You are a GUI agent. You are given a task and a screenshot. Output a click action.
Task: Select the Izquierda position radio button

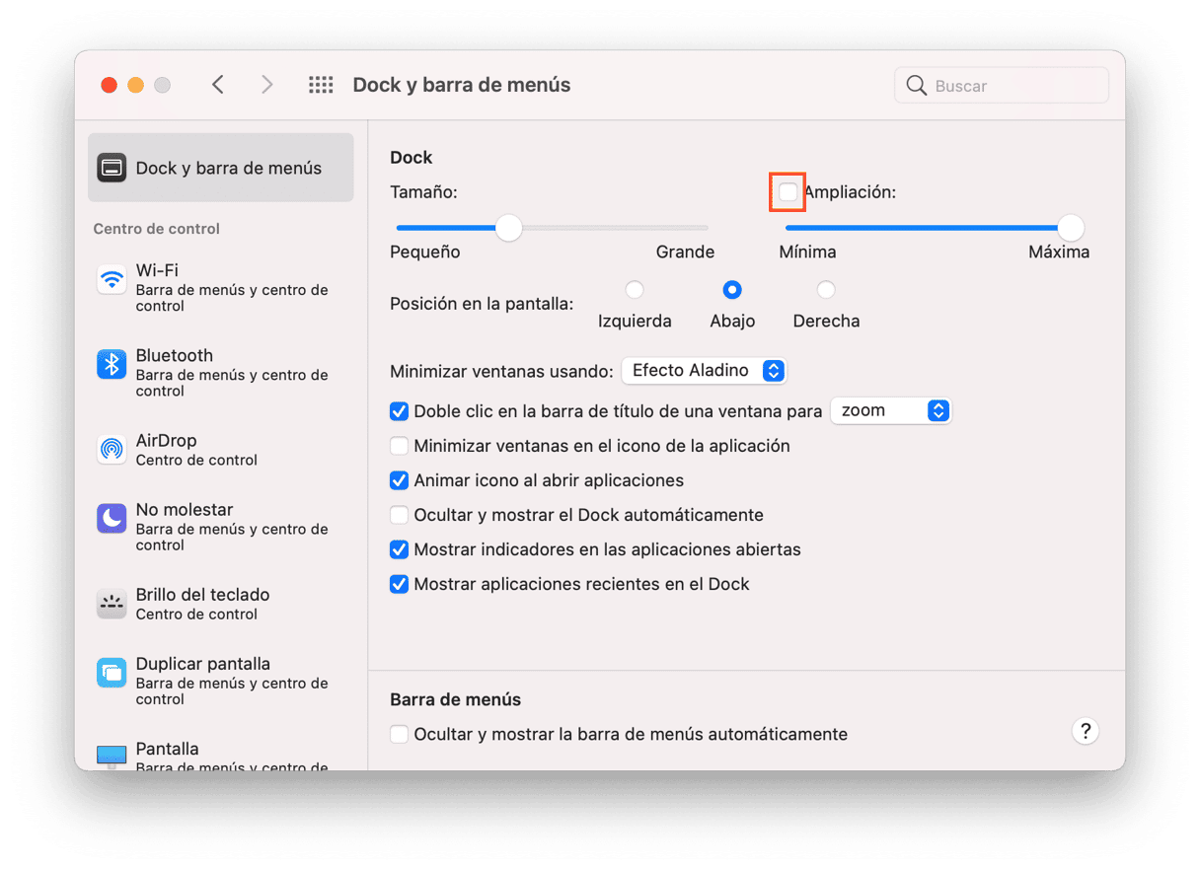coord(635,290)
